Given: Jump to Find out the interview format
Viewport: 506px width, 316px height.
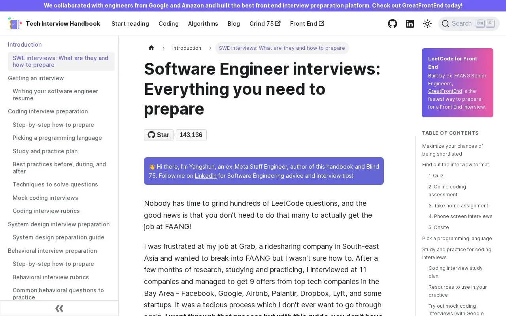Looking at the screenshot, I should tap(455, 165).
